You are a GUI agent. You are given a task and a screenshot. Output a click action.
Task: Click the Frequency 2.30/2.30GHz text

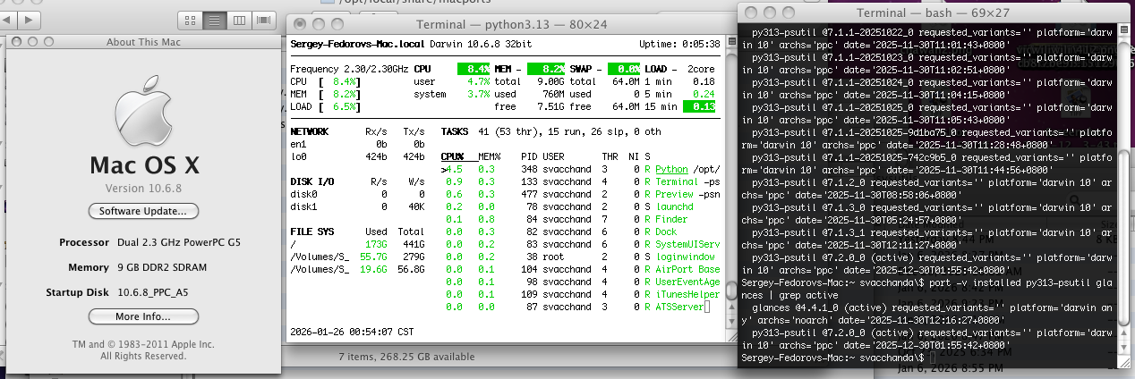[x=349, y=69]
